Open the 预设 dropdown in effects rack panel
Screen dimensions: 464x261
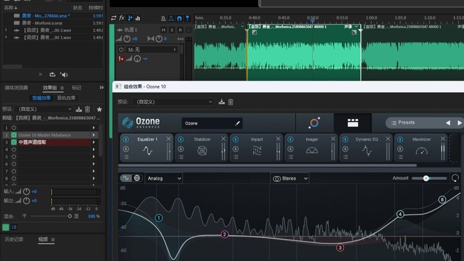click(44, 109)
